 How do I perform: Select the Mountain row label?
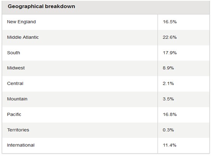(x=17, y=99)
